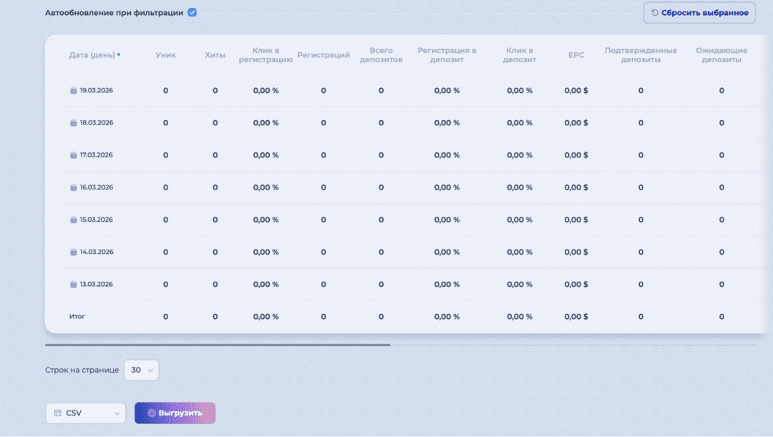This screenshot has width=773, height=437.
Task: Click the Регистраций column header
Action: (324, 55)
